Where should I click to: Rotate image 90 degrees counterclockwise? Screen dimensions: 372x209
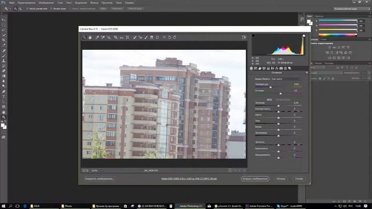(169, 37)
